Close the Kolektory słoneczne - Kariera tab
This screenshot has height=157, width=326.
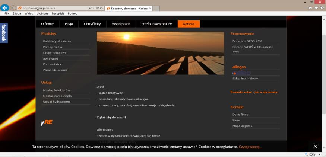tap(150, 8)
